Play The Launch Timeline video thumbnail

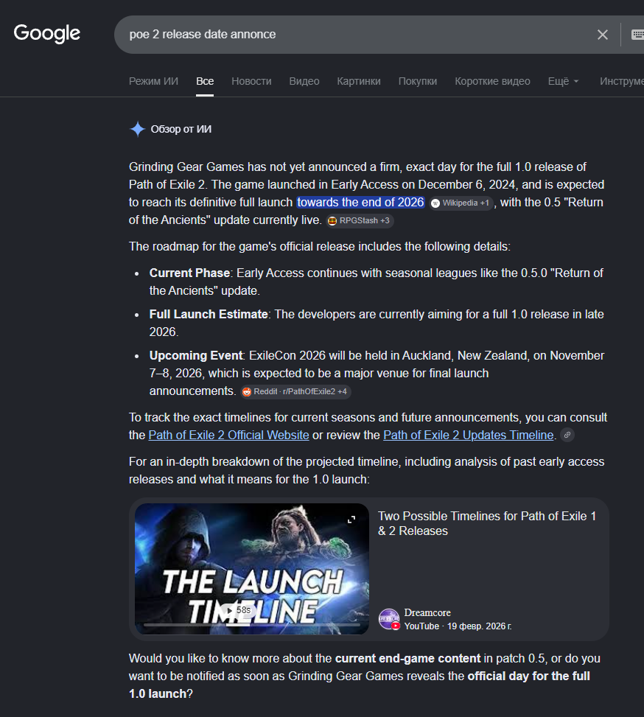251,569
